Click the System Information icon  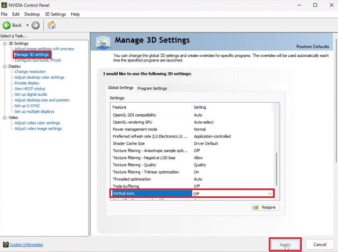[6, 244]
